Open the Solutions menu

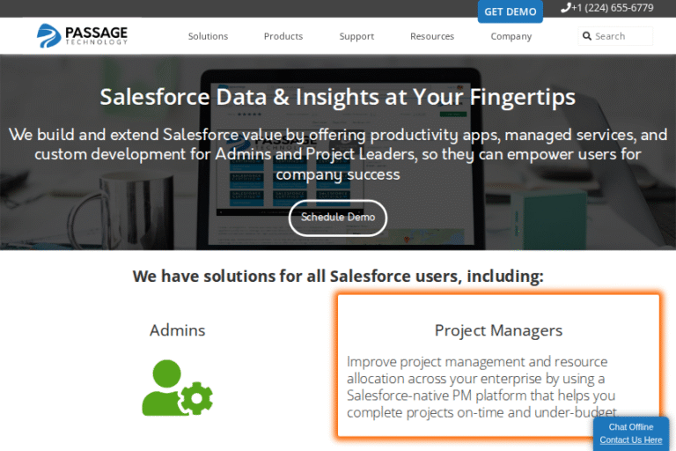(208, 36)
